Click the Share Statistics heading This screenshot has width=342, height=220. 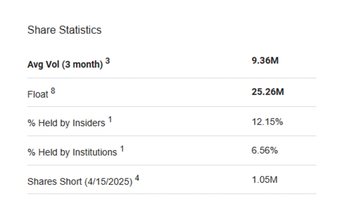coord(64,30)
